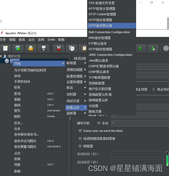Click the thread group gear icon
Image resolution: width=169 pixels, height=176 pixels.
(x=7, y=61)
